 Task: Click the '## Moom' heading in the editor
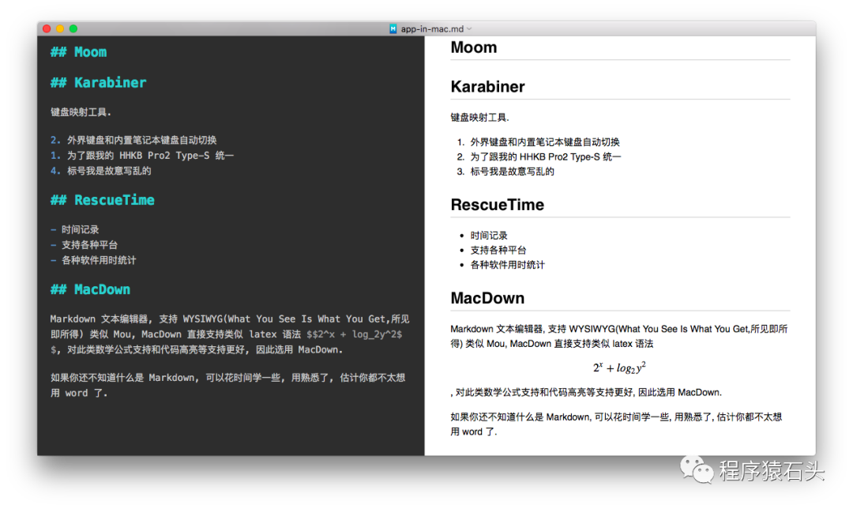click(78, 52)
